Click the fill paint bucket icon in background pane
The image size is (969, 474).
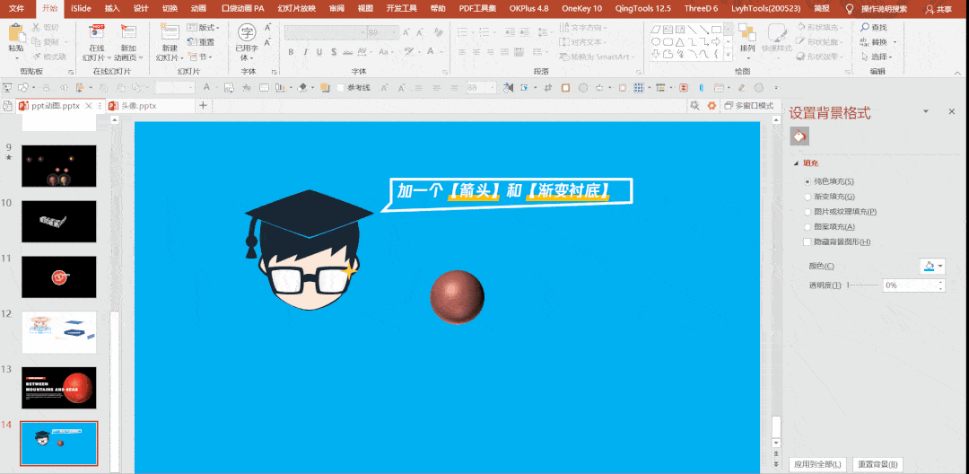click(x=799, y=136)
